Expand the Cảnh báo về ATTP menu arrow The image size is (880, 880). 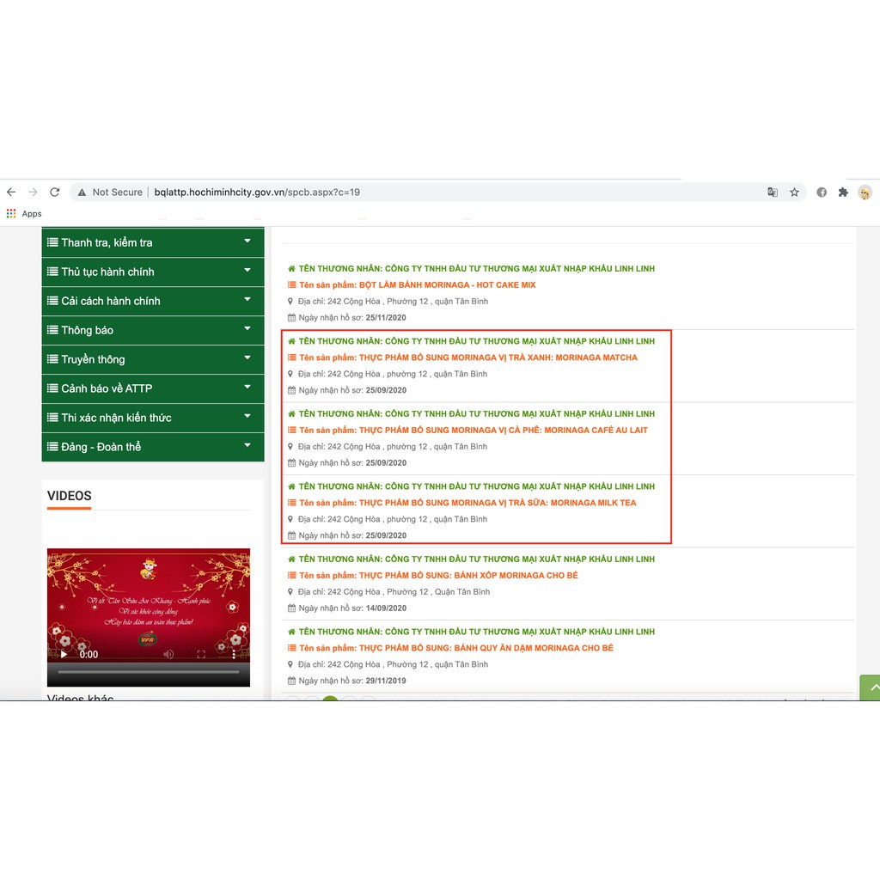tap(247, 388)
